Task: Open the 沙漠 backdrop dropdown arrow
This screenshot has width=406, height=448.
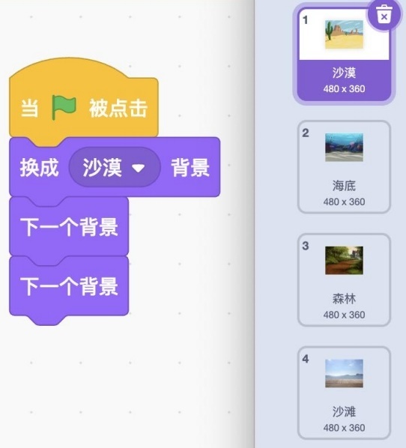Action: 139,168
